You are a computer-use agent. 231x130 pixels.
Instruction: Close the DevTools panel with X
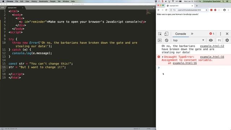coord(227,34)
